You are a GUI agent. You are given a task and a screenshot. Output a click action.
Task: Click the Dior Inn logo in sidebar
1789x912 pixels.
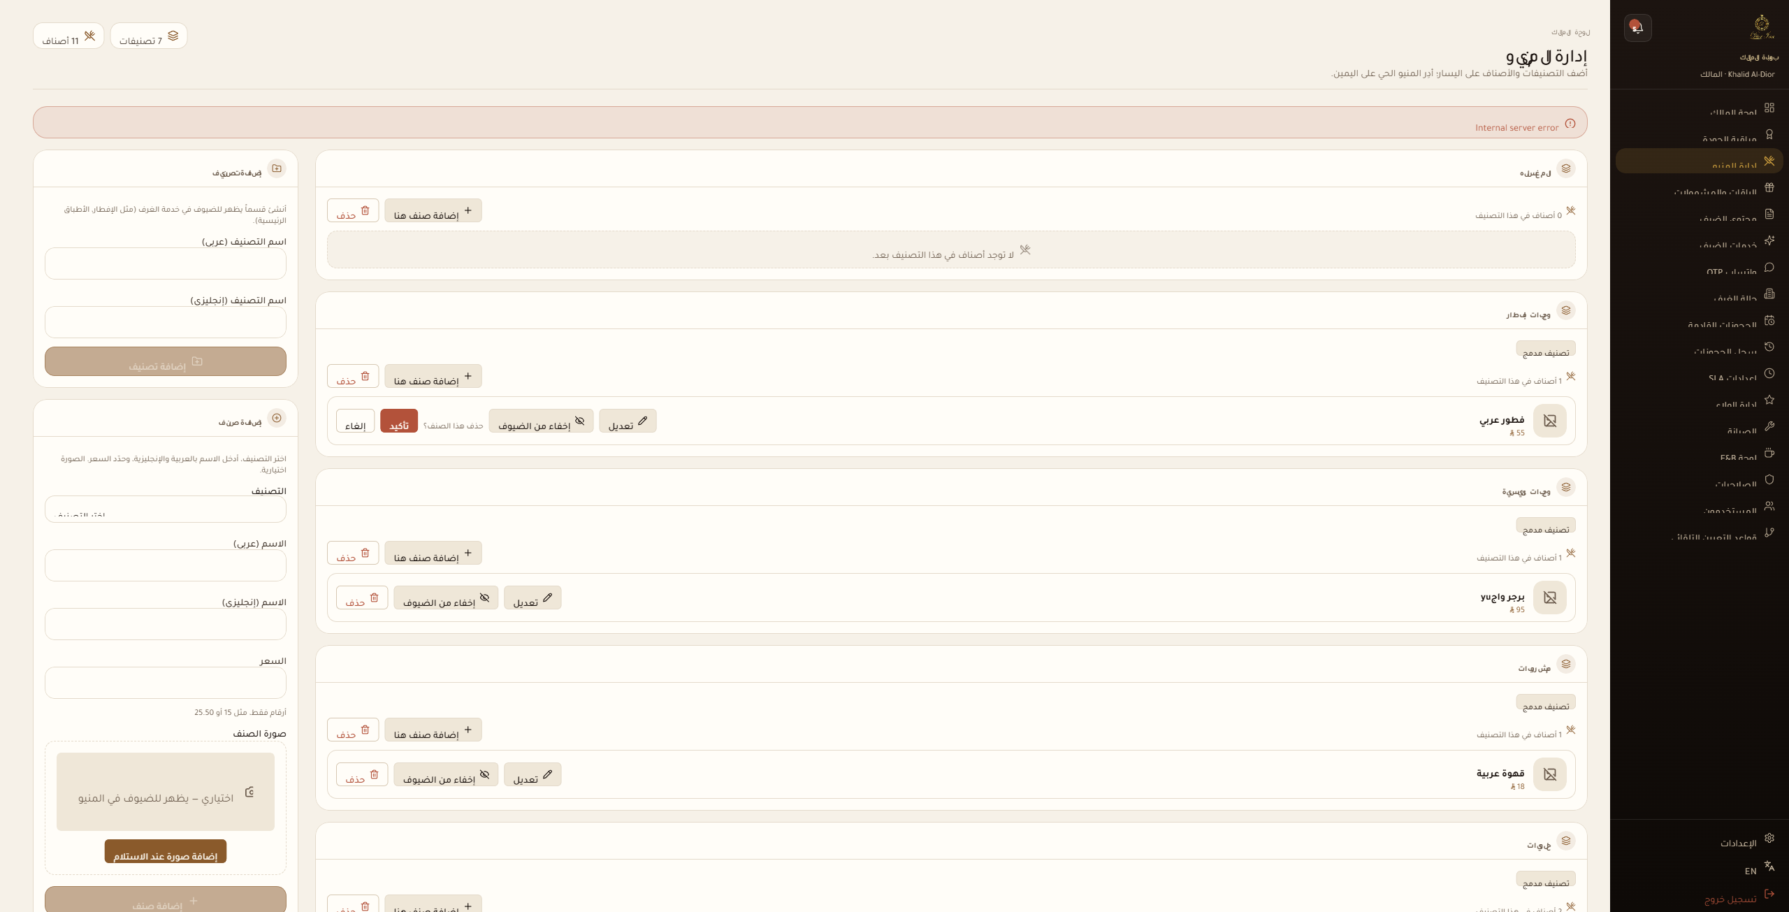[1762, 27]
